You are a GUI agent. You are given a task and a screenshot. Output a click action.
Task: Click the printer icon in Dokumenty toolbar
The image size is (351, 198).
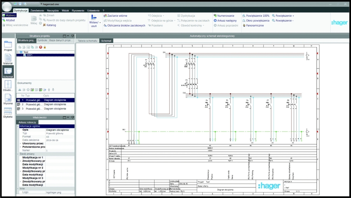(19, 90)
